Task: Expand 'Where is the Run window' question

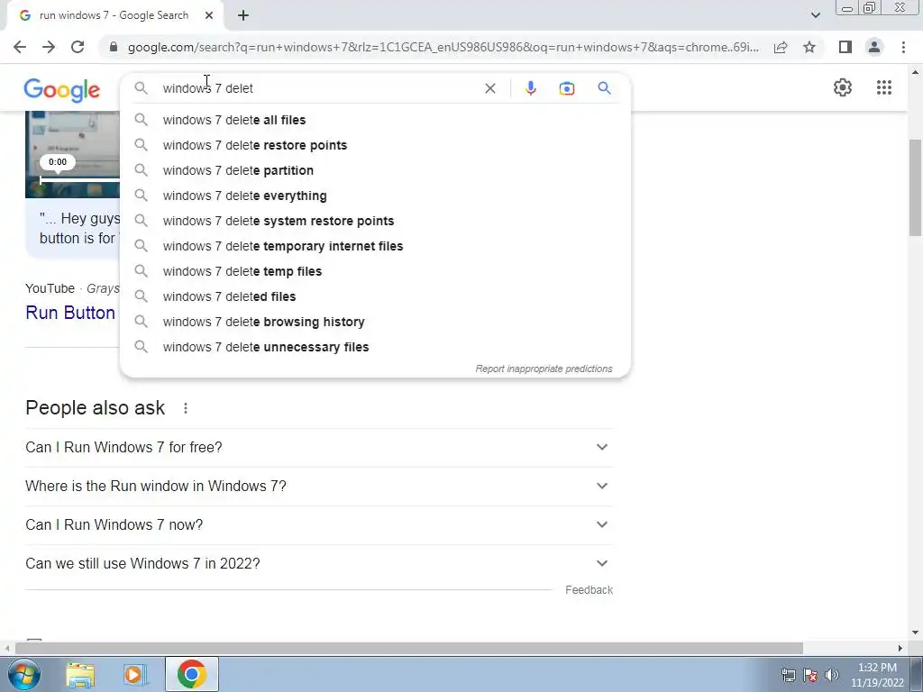Action: click(319, 486)
